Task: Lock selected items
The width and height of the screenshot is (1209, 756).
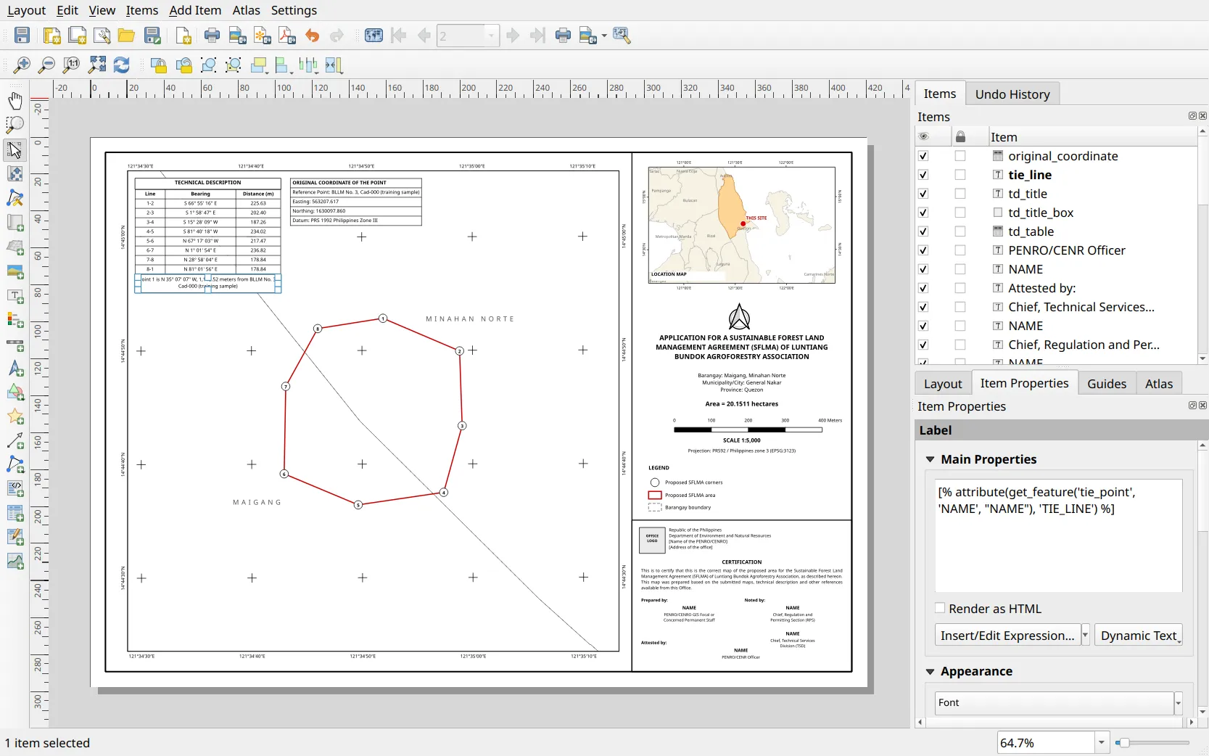Action: click(159, 65)
